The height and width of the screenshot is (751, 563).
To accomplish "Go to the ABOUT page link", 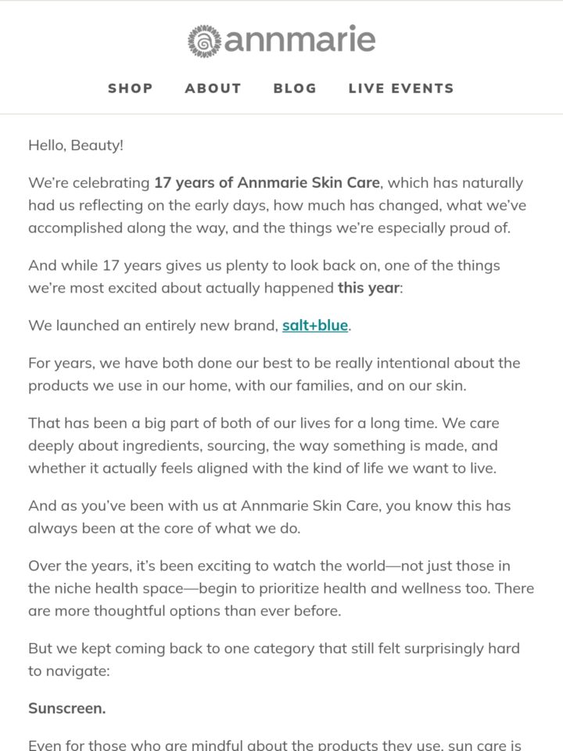I will pos(213,88).
